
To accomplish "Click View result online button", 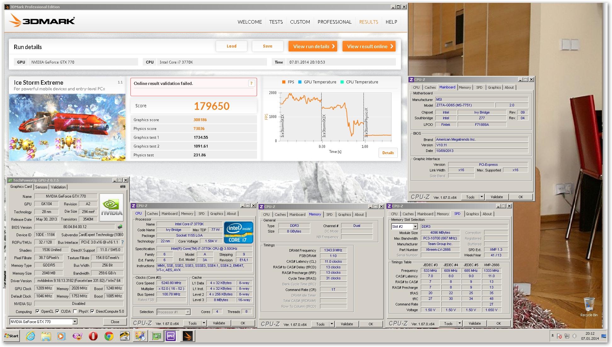I will click(369, 46).
